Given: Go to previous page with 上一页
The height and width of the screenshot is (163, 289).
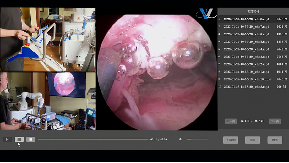Looking at the screenshot, I should (x=231, y=121).
